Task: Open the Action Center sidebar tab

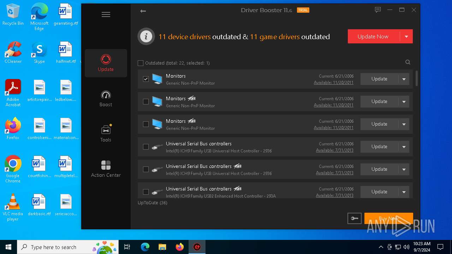Action: [x=106, y=169]
